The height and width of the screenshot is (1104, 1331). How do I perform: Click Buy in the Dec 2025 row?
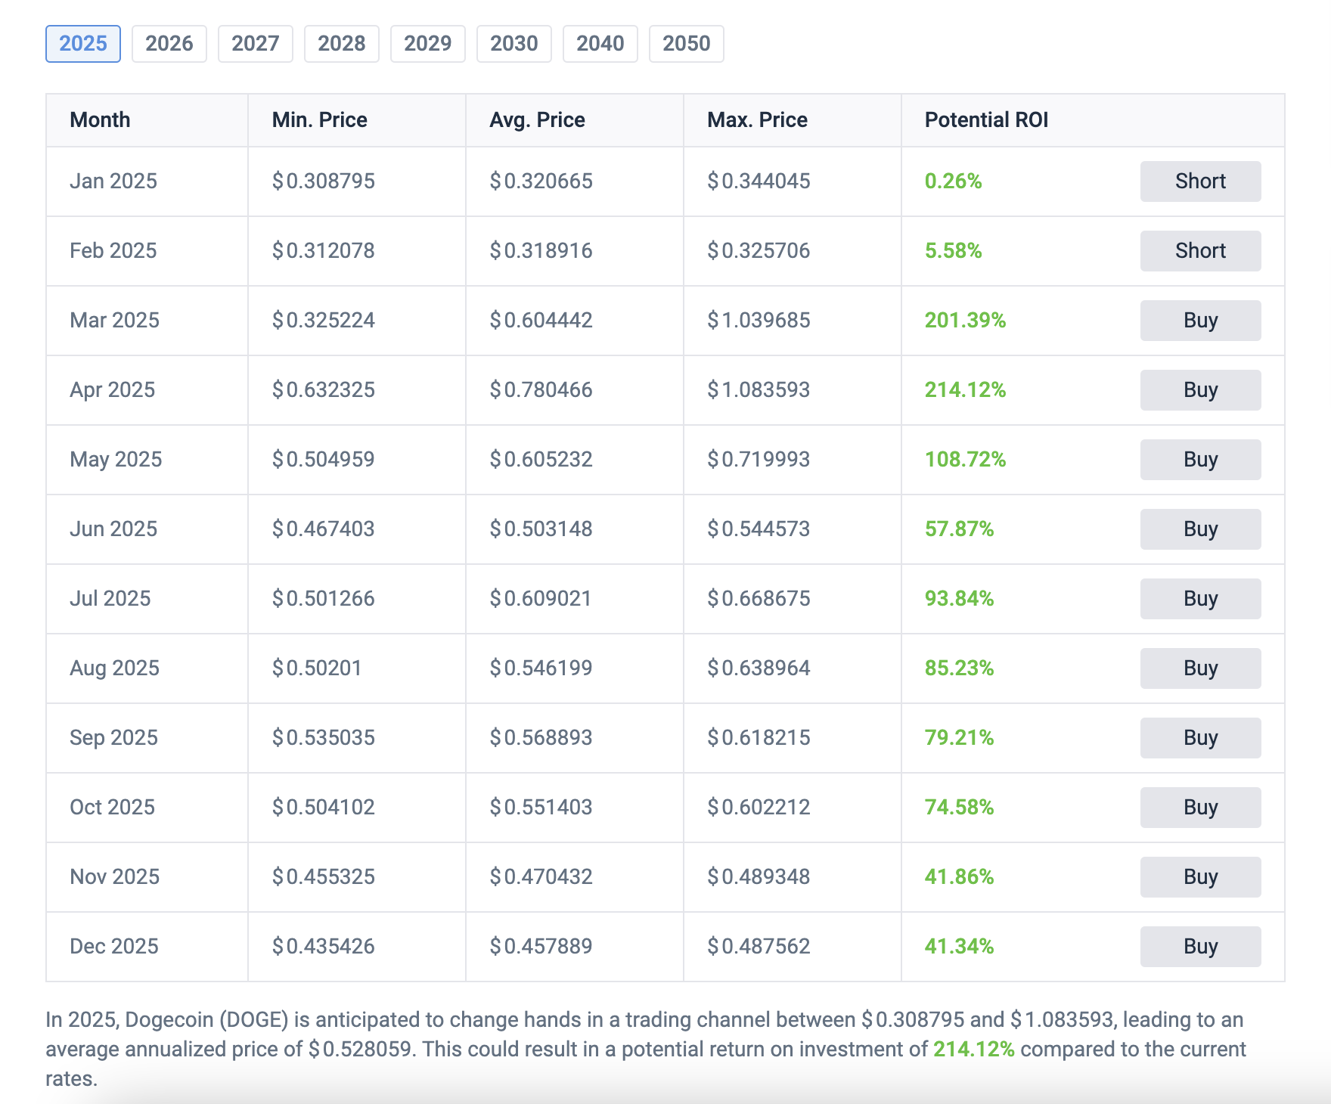tap(1201, 947)
